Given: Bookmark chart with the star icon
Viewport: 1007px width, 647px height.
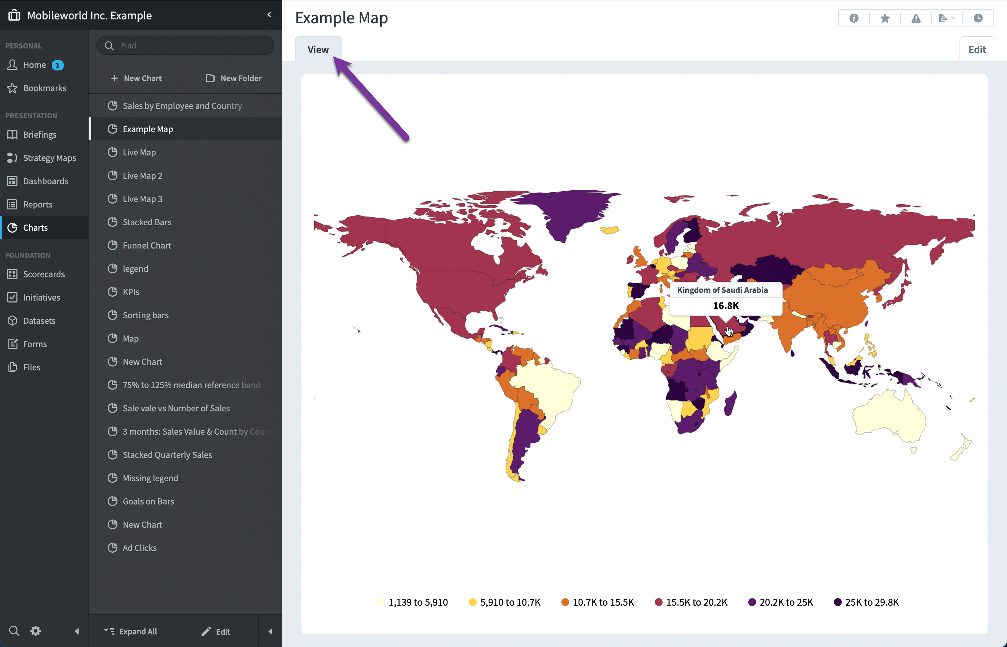Looking at the screenshot, I should pos(885,18).
